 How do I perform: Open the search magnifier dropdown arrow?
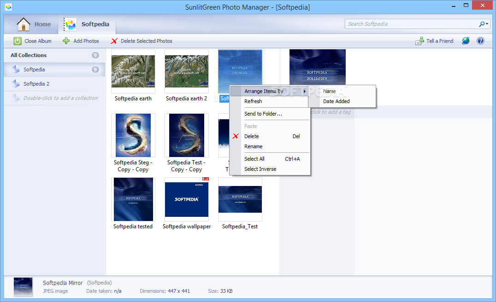(487, 24)
